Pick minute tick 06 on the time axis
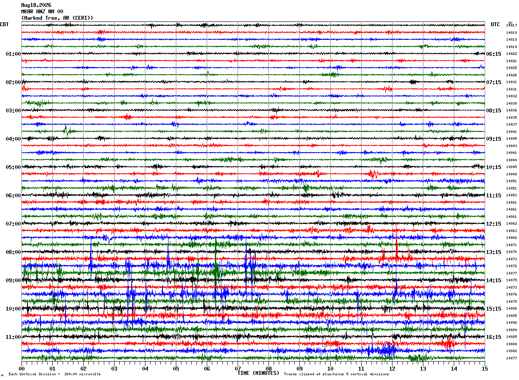The image size is (519, 380). [x=207, y=368]
